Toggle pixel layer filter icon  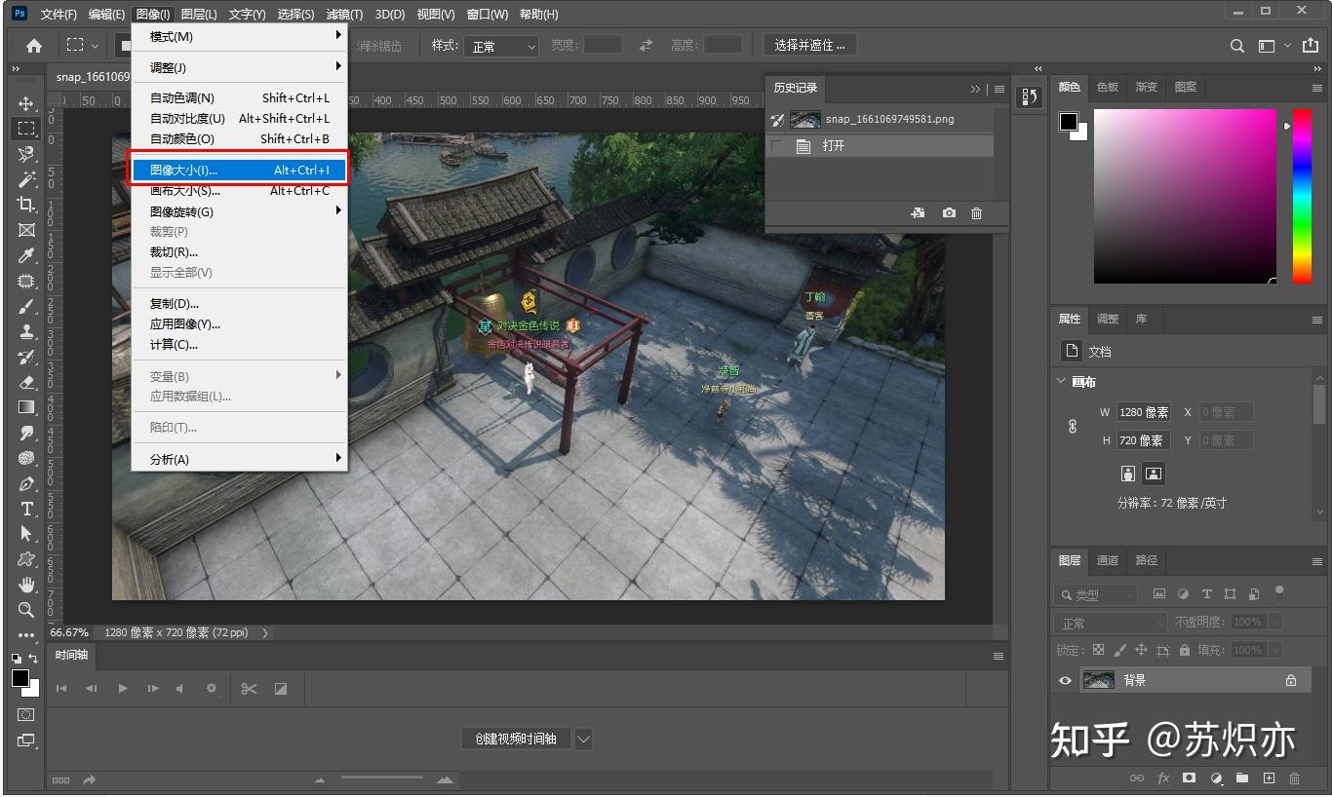(x=1159, y=593)
